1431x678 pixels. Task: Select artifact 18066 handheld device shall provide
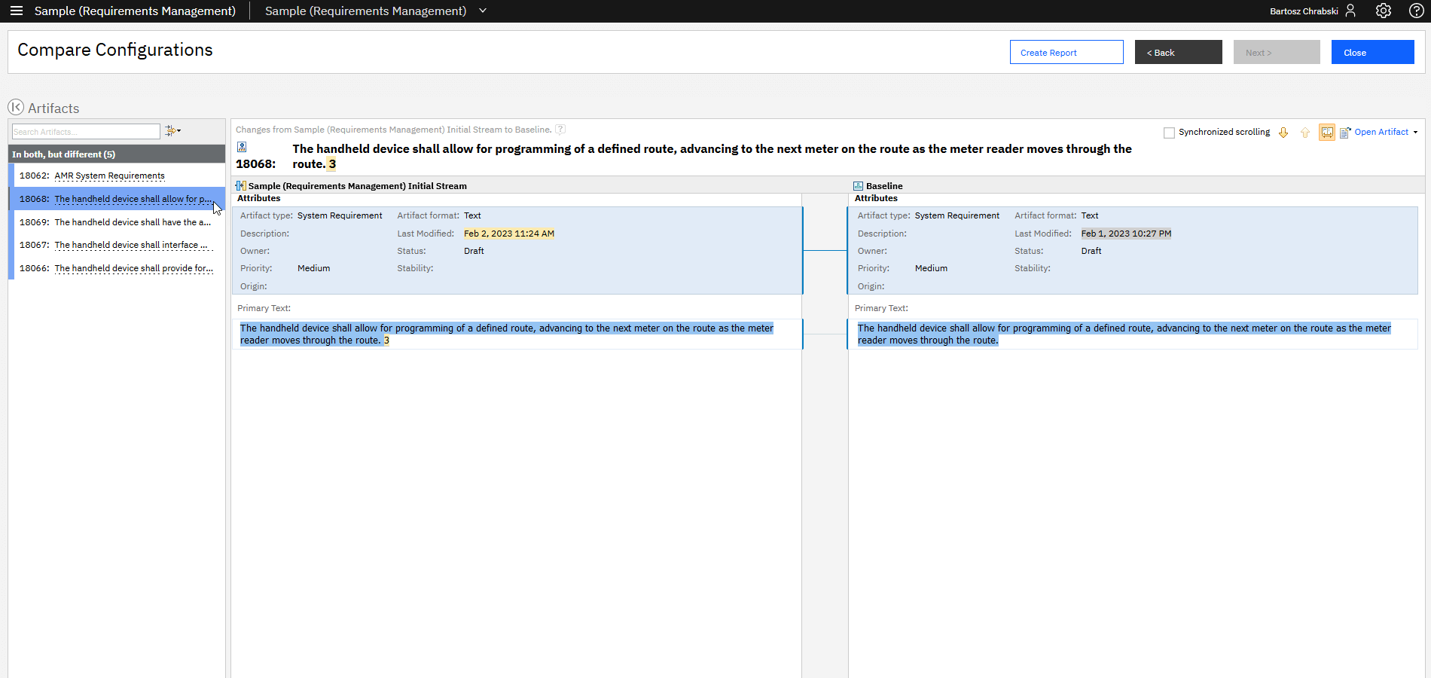(117, 268)
